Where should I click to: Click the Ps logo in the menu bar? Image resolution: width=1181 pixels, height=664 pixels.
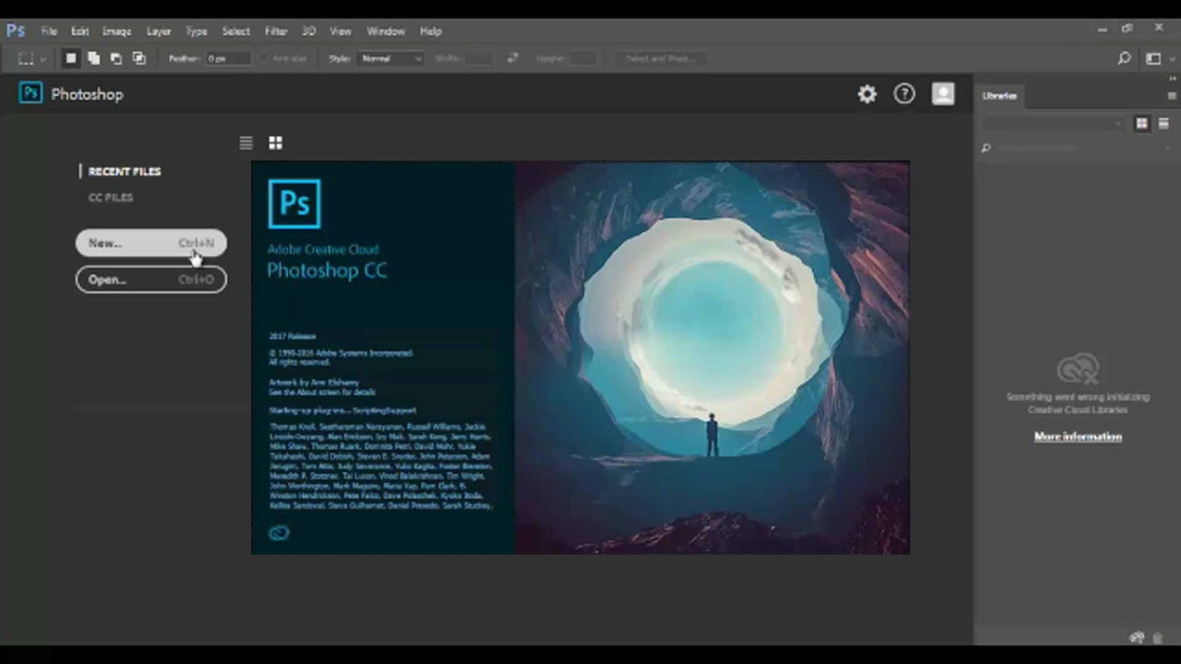[x=16, y=31]
